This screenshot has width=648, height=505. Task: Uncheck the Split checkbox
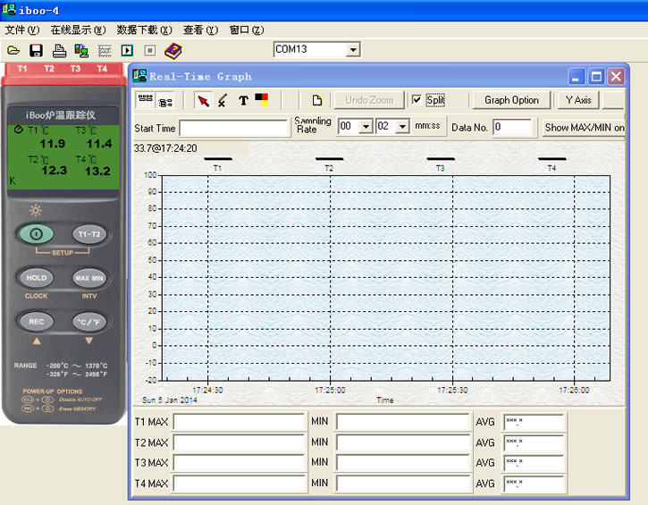(x=417, y=100)
